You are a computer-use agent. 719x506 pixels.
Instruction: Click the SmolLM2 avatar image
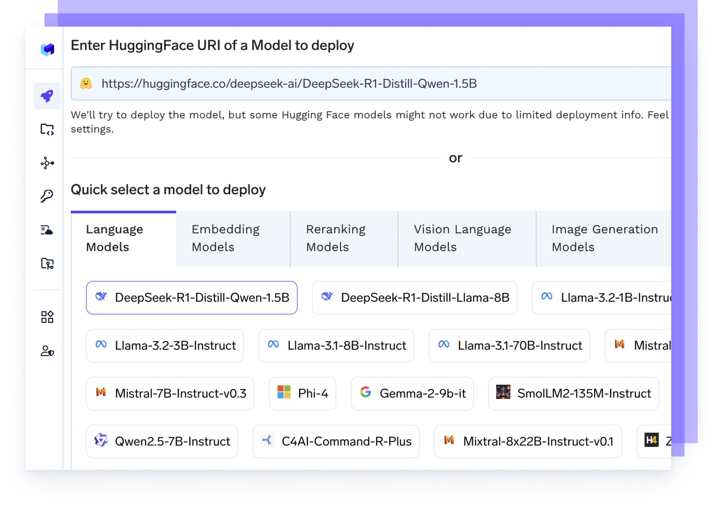pyautogui.click(x=503, y=392)
